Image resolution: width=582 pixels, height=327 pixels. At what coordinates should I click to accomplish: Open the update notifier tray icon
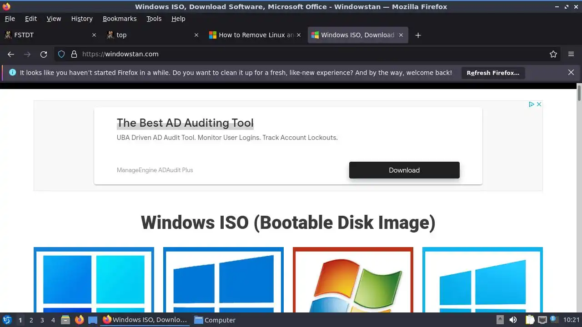click(x=554, y=320)
